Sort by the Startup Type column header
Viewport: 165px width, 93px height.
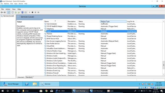[x=113, y=21]
